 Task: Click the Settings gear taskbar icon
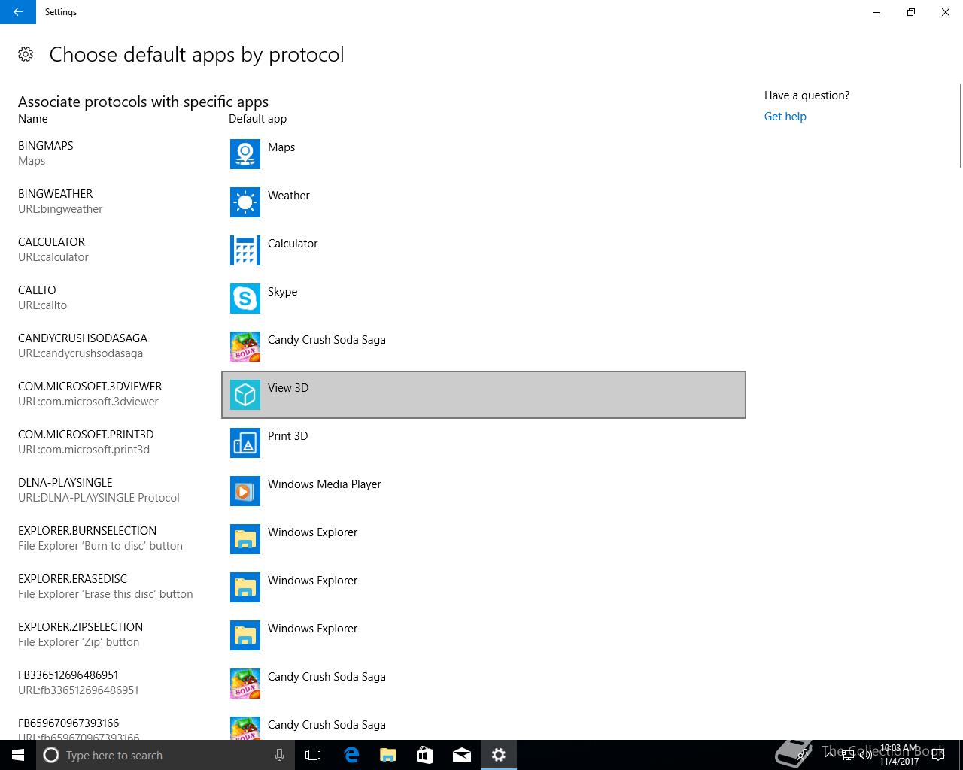499,755
